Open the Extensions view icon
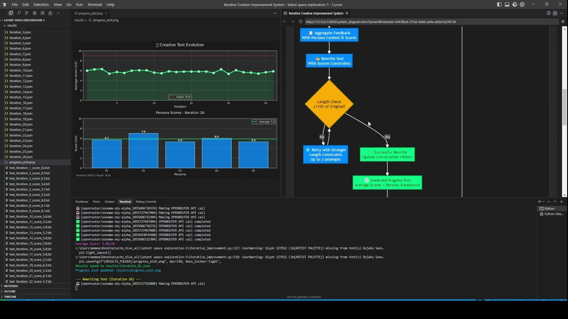 (42, 13)
